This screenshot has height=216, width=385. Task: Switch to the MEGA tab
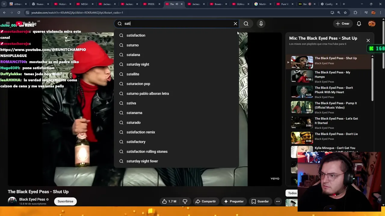point(85,4)
